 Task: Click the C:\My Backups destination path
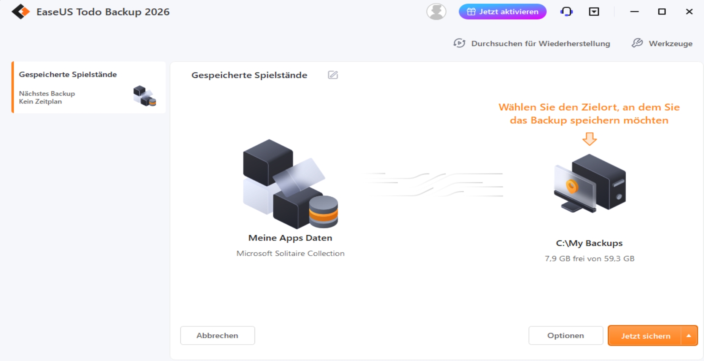click(x=589, y=243)
